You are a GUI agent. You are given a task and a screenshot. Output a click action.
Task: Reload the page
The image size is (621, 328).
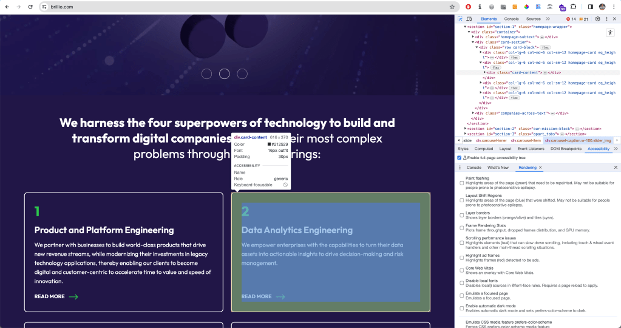30,7
